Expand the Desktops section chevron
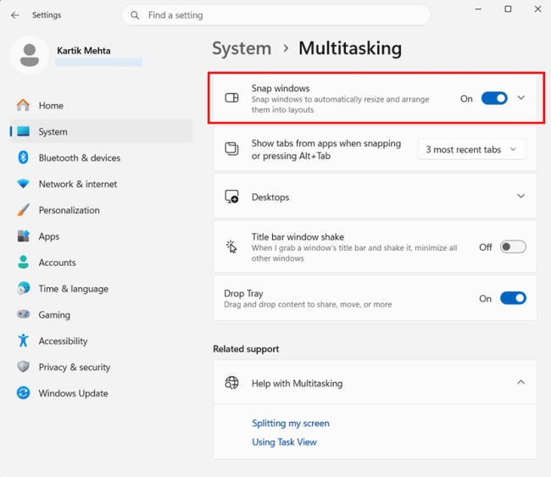This screenshot has width=551, height=477. point(521,196)
